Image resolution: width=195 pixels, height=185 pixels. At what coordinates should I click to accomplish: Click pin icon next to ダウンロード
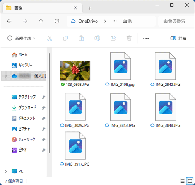pos(43,108)
